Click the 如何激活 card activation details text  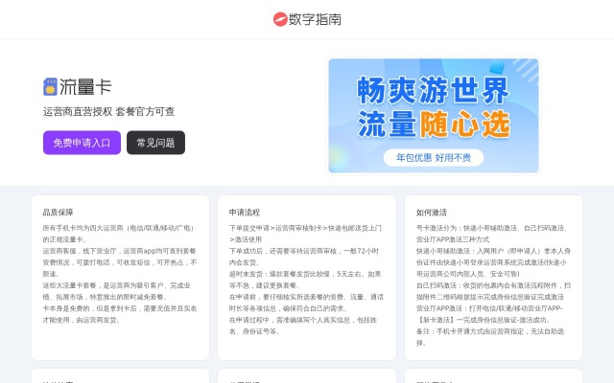[493, 284]
